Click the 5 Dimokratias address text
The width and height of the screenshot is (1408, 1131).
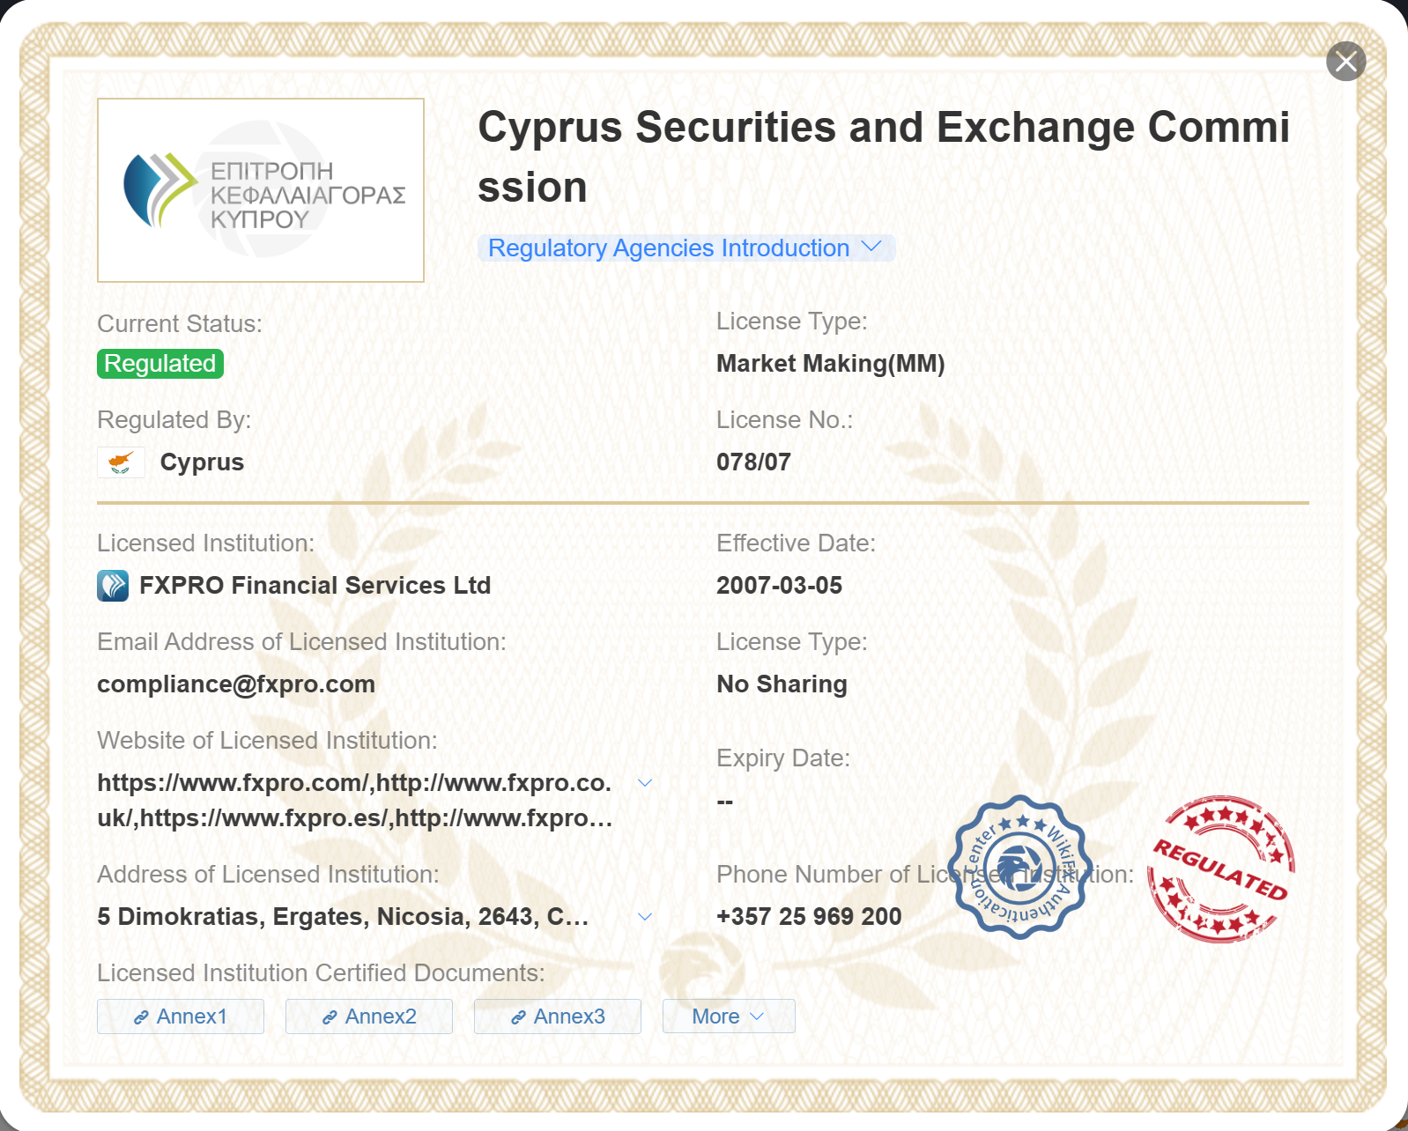pyautogui.click(x=343, y=917)
